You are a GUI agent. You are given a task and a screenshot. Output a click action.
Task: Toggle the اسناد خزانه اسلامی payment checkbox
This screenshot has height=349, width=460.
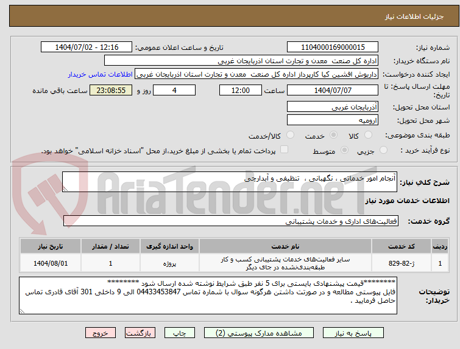[x=284, y=150]
